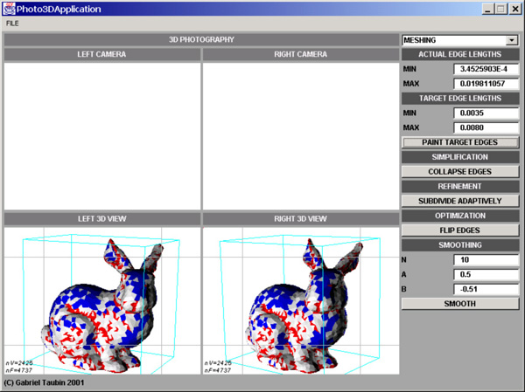Click the RIGHT CAMERA header label
Screen dimensions: 525x392
[301, 54]
